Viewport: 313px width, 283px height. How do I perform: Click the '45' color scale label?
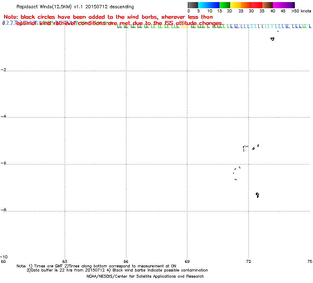[283, 11]
